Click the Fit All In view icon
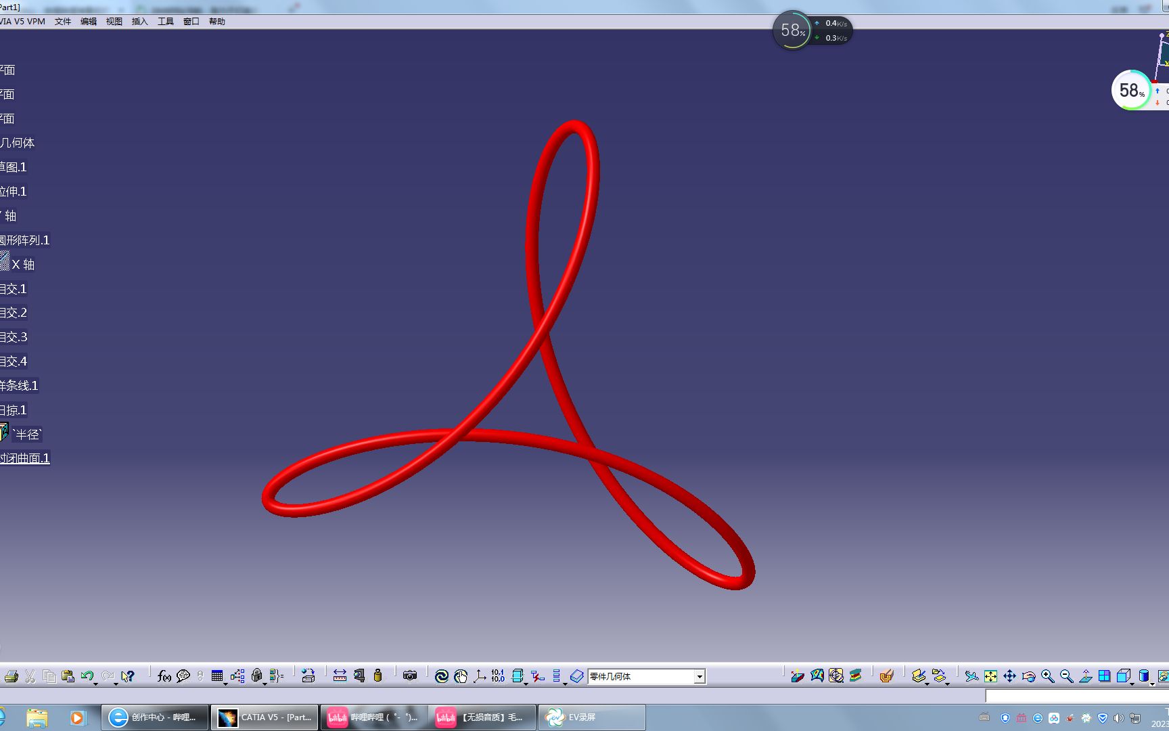The image size is (1169, 731). point(990,675)
